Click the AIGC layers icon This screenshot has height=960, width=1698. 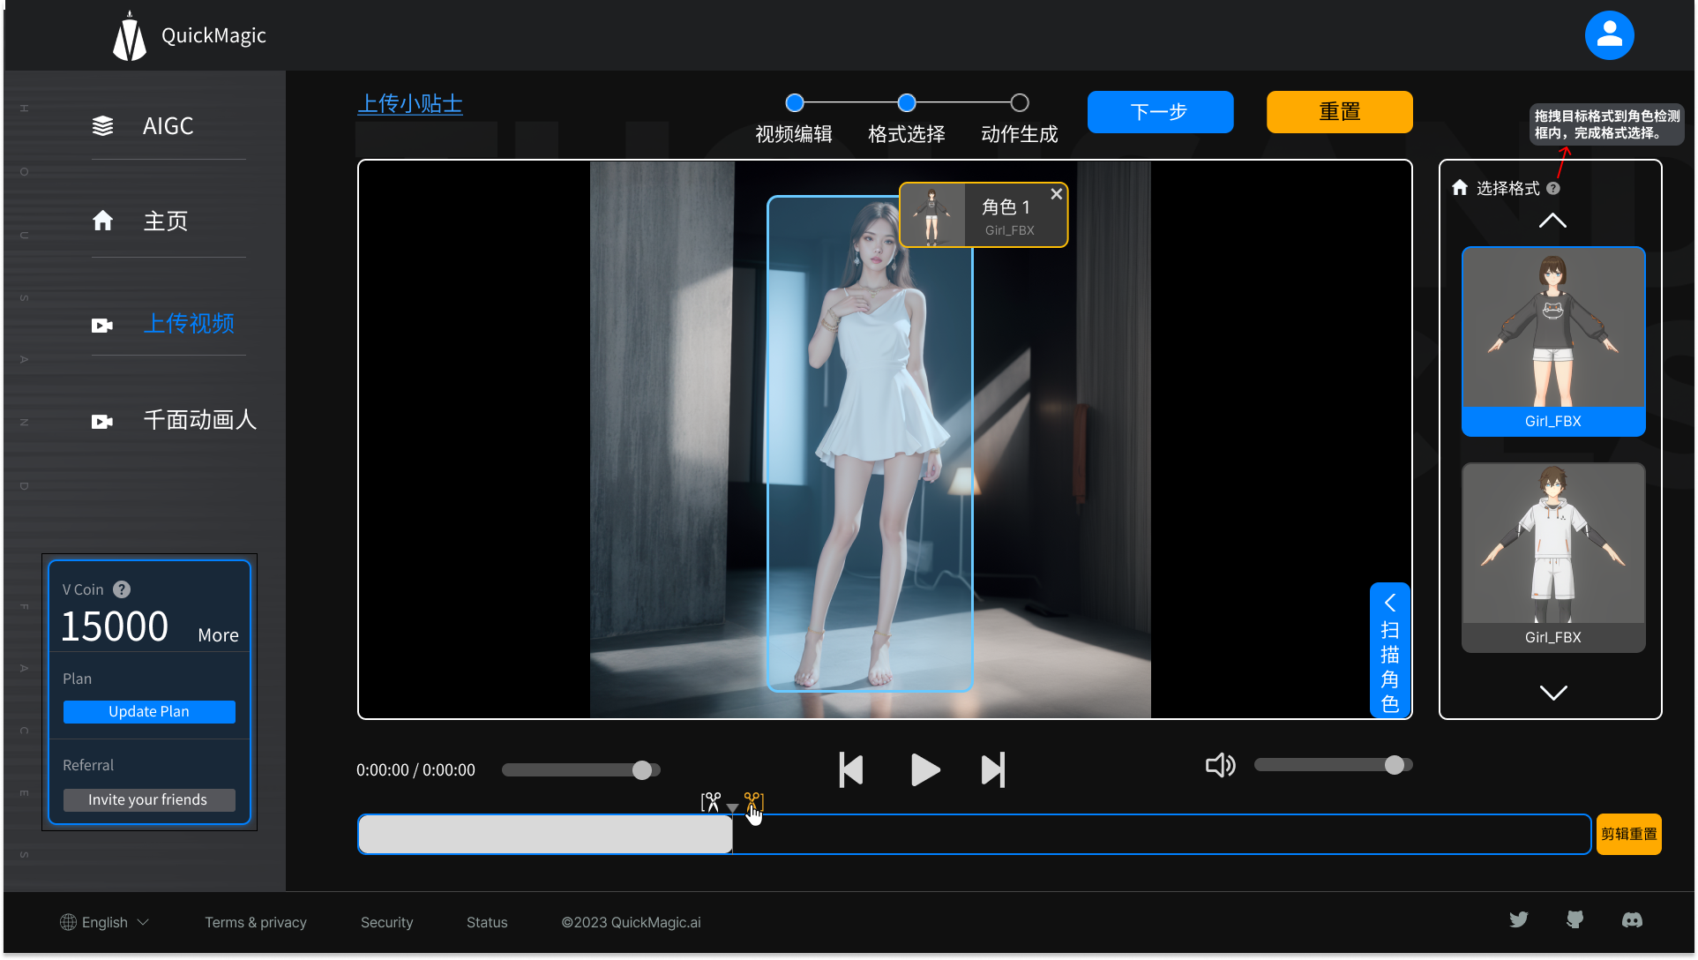102,126
